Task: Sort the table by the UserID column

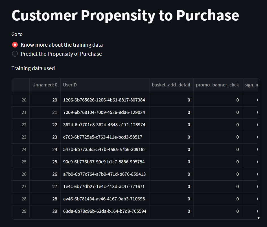Action: [x=69, y=85]
